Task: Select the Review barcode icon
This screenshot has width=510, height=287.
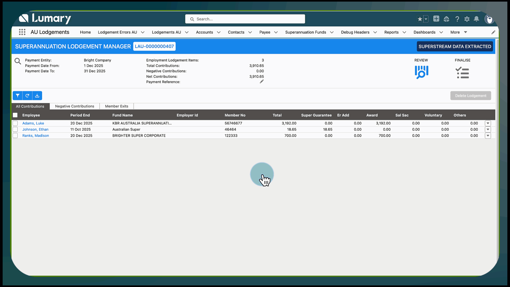Action: pos(421,72)
